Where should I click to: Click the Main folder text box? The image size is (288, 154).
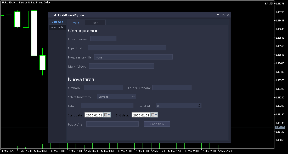(x=121, y=66)
